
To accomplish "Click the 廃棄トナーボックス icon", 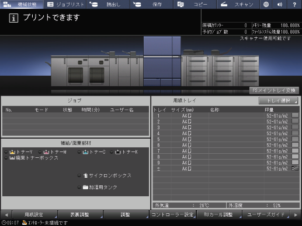I will click(12, 158).
